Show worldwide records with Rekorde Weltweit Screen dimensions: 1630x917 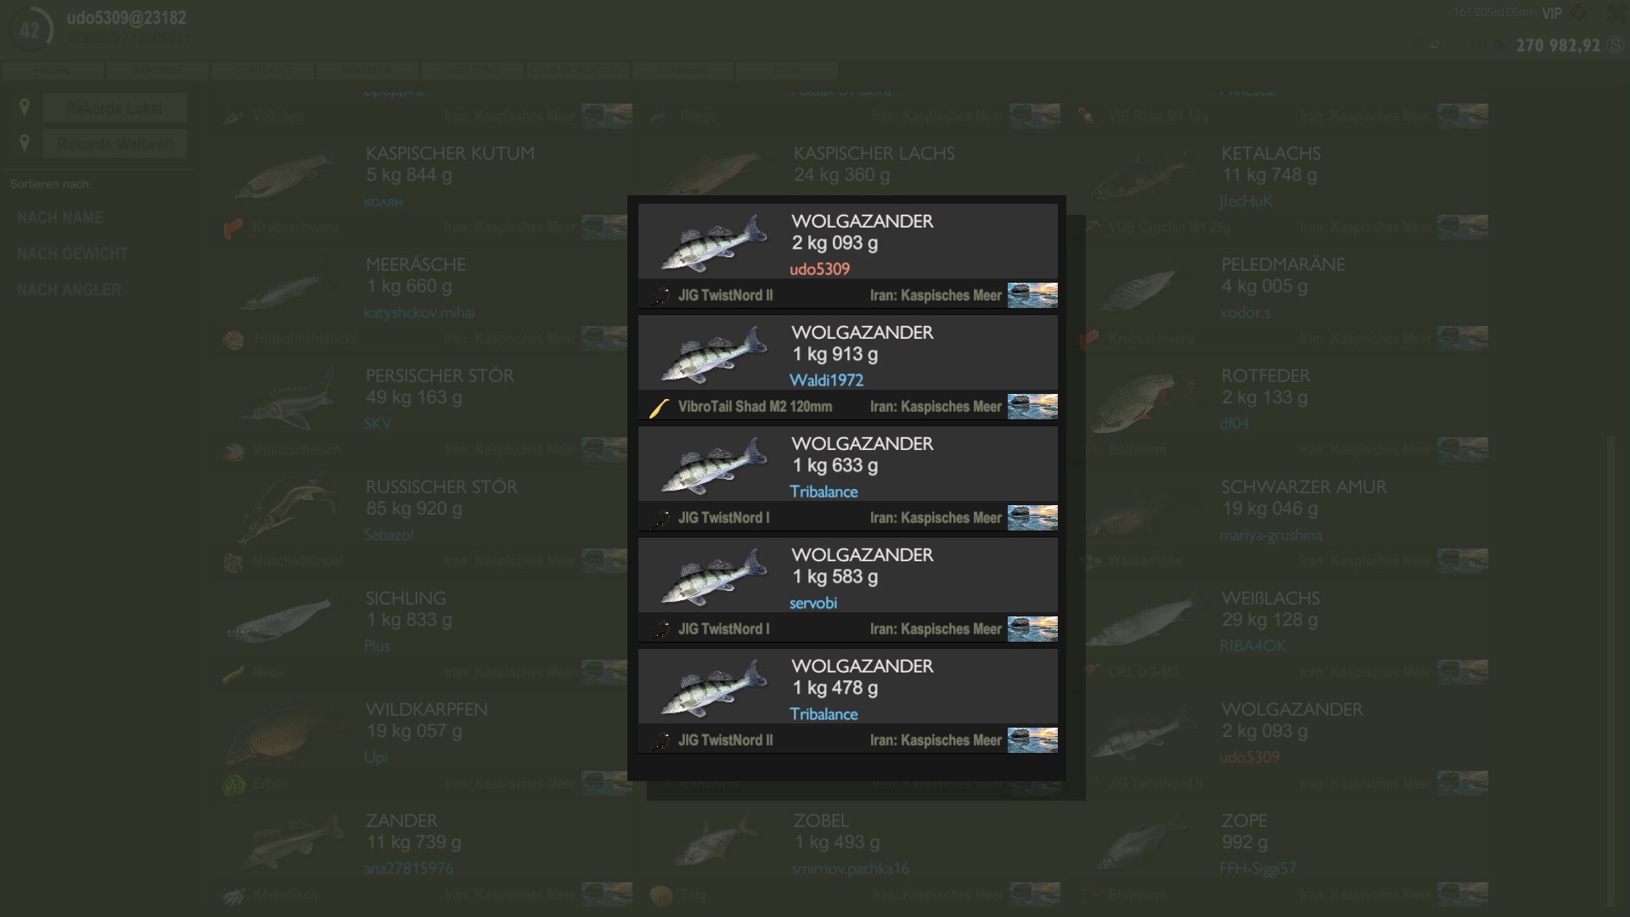click(x=115, y=143)
